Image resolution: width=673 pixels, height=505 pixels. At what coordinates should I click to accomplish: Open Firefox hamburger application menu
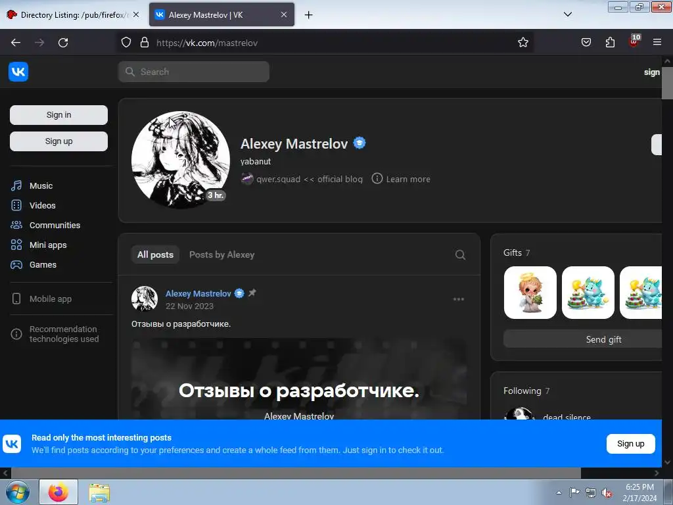657,43
